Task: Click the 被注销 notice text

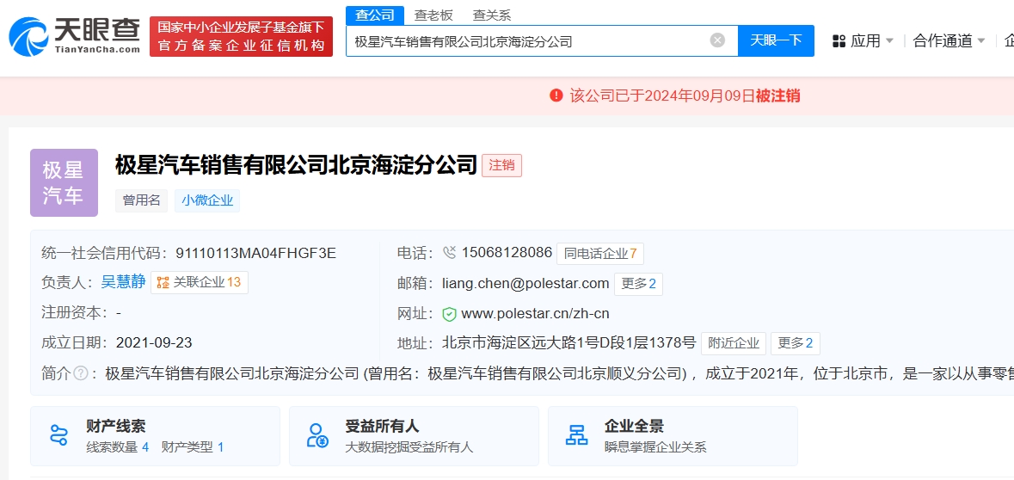Action: click(x=778, y=95)
